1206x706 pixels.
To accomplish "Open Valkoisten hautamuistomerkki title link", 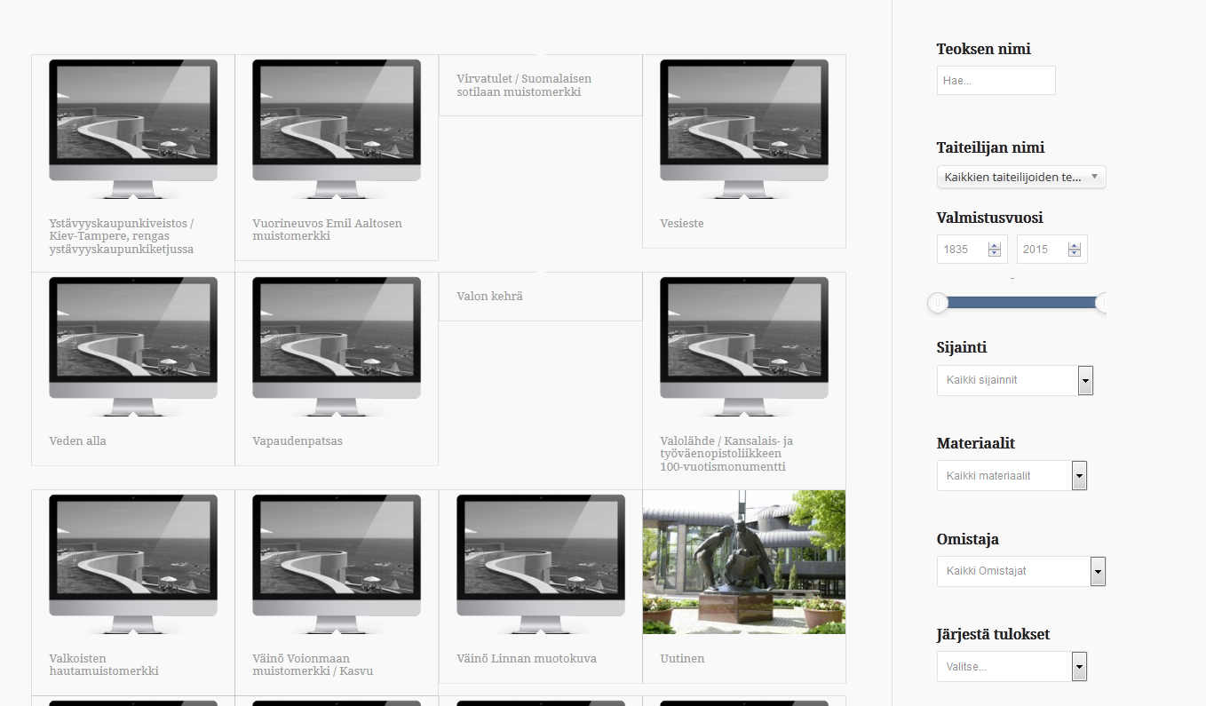I will [x=104, y=665].
